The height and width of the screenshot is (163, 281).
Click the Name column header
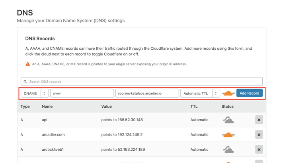click(x=47, y=107)
